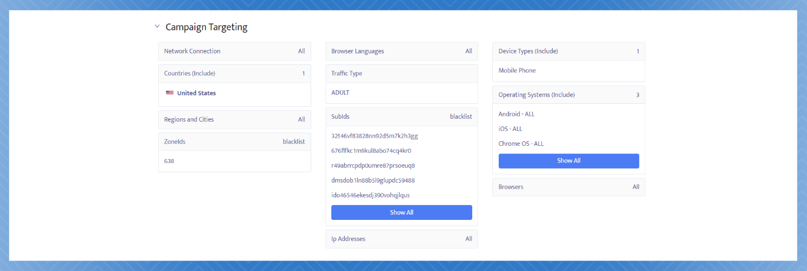Click ZoneId 638 entry

[169, 161]
